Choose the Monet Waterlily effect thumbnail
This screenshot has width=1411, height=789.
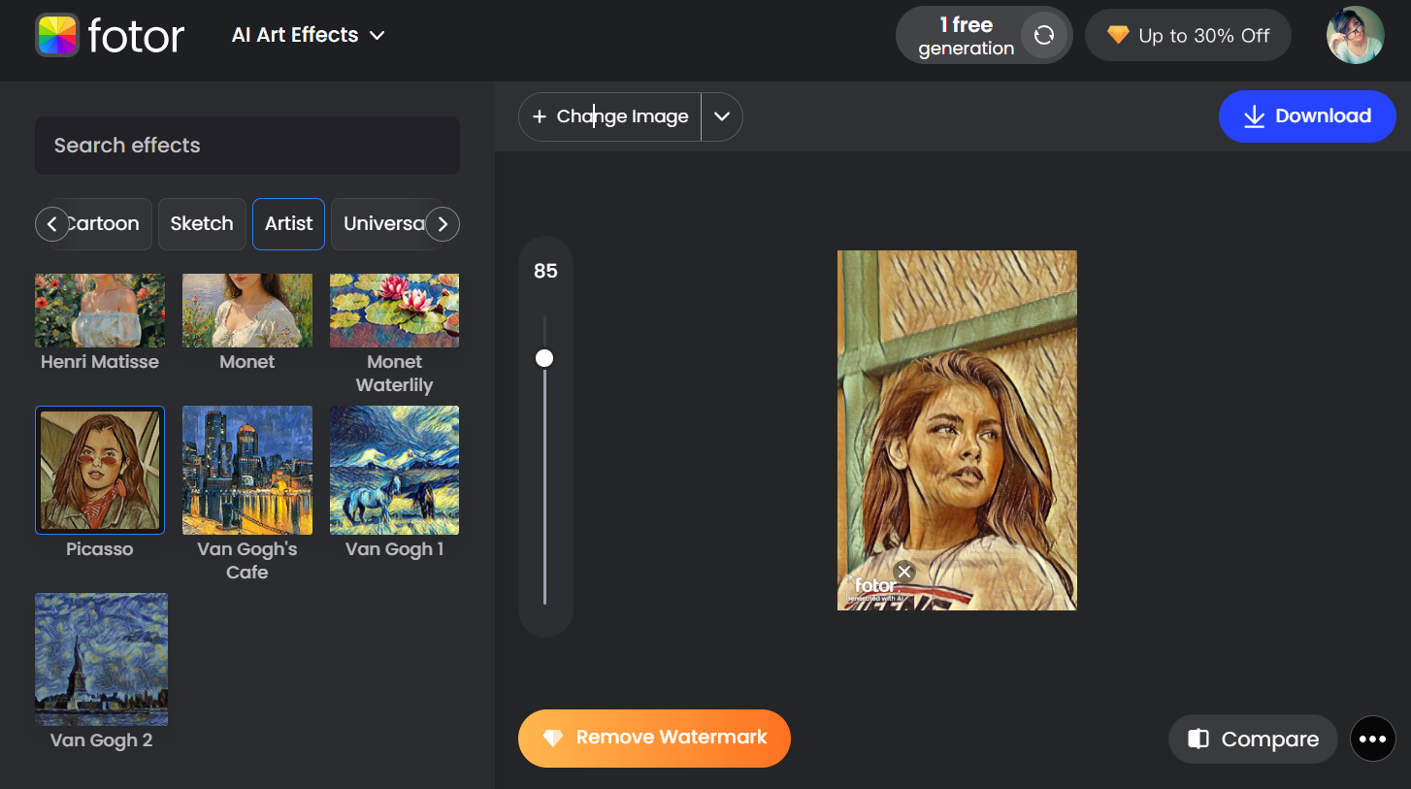[x=395, y=311]
